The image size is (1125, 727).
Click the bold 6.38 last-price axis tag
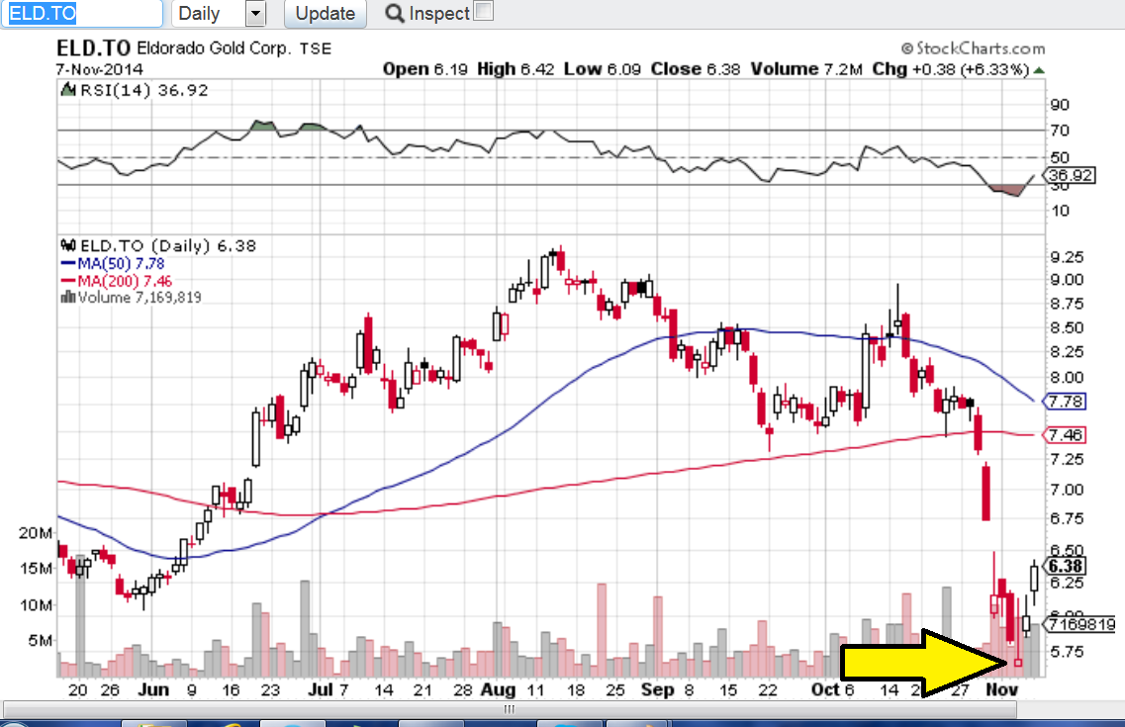tap(1066, 566)
